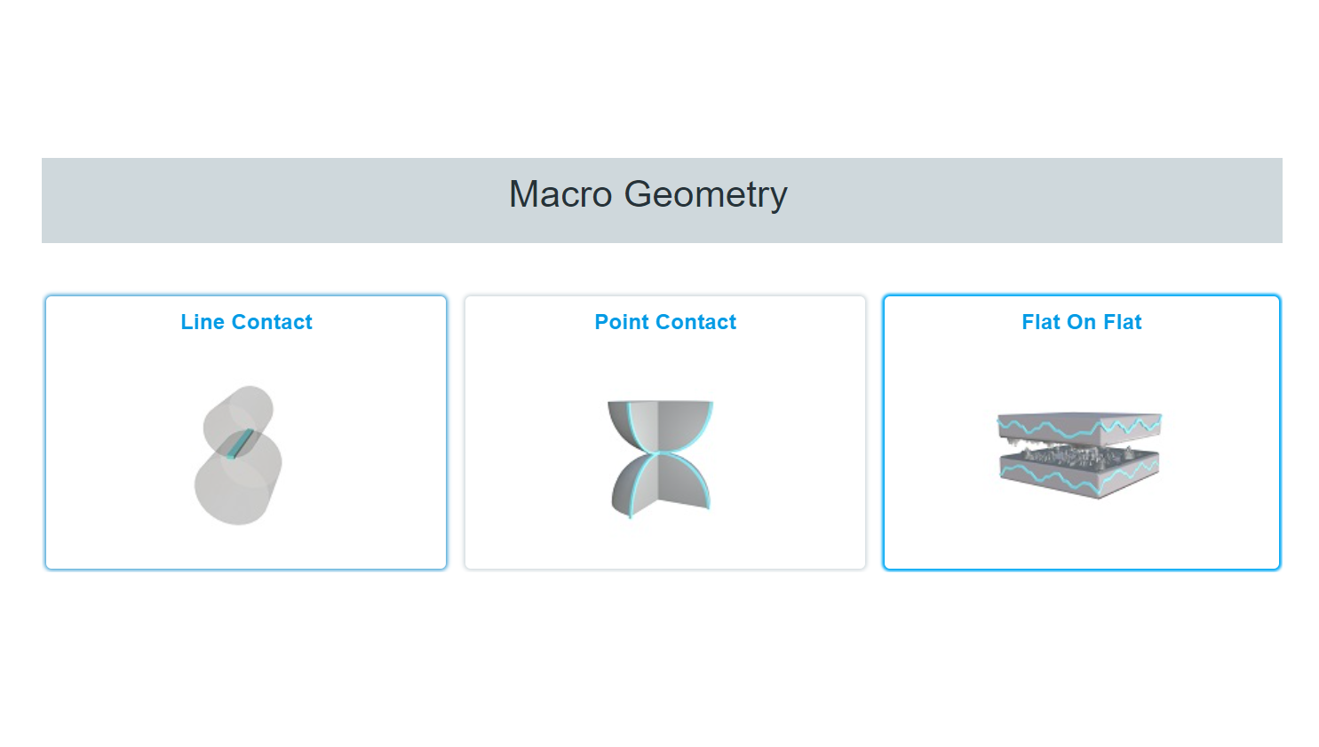Viewport: 1319px width, 747px height.
Task: Open the Point Contact title link
Action: tap(665, 322)
